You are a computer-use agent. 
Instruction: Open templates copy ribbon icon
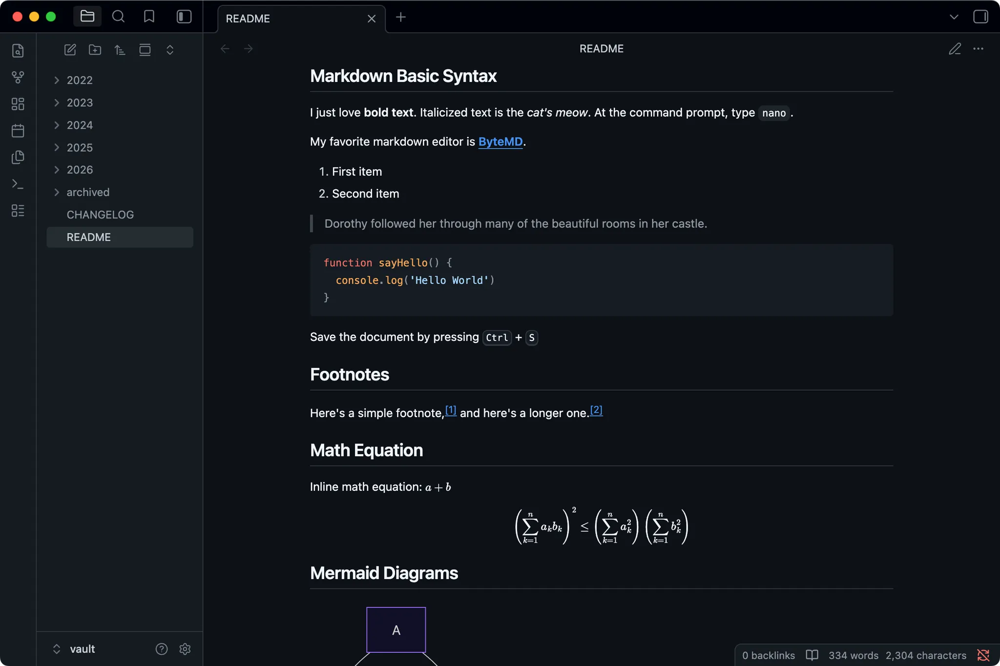tap(18, 157)
